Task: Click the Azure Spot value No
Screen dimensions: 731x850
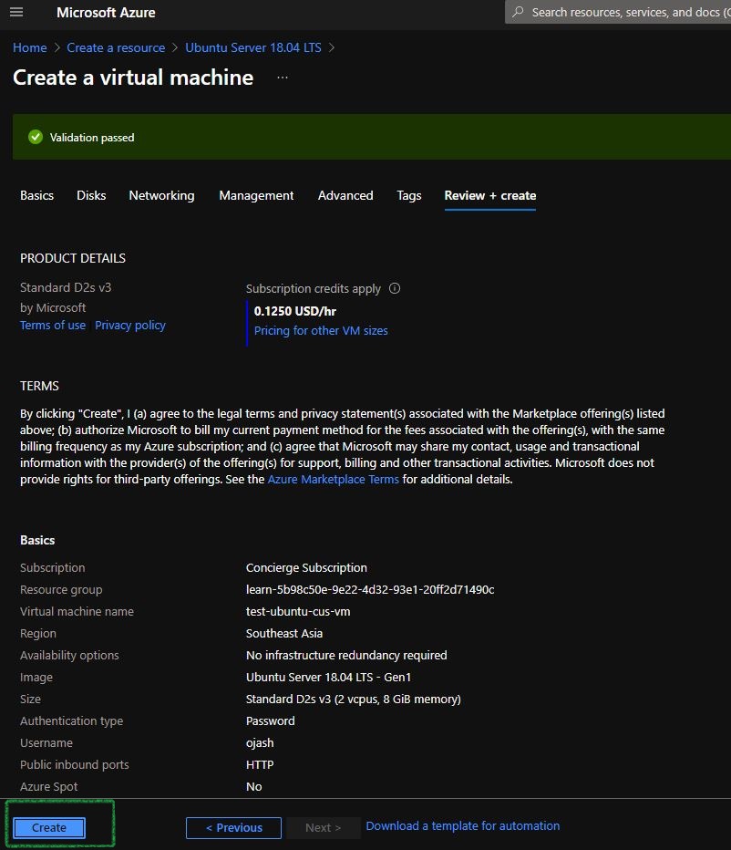Action: click(x=253, y=786)
